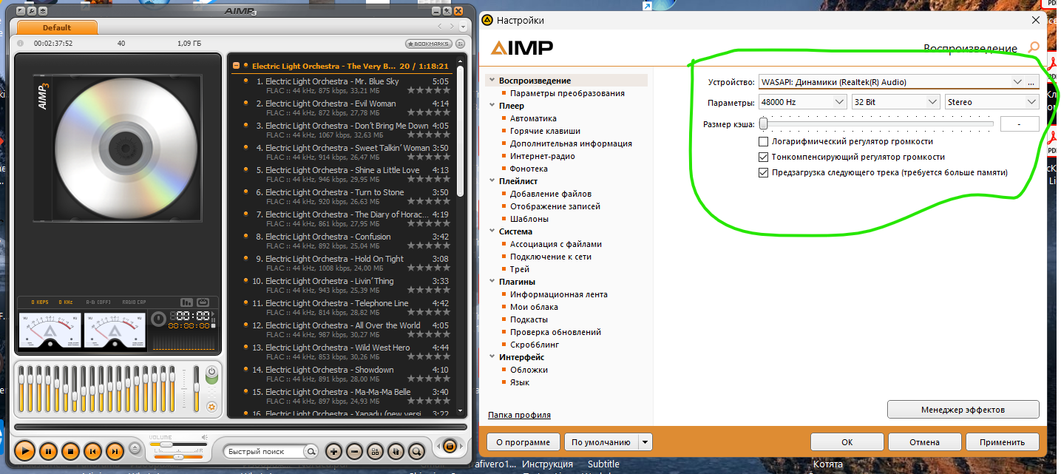Click the Bookmarks button
This screenshot has height=474, width=1061.
[429, 44]
